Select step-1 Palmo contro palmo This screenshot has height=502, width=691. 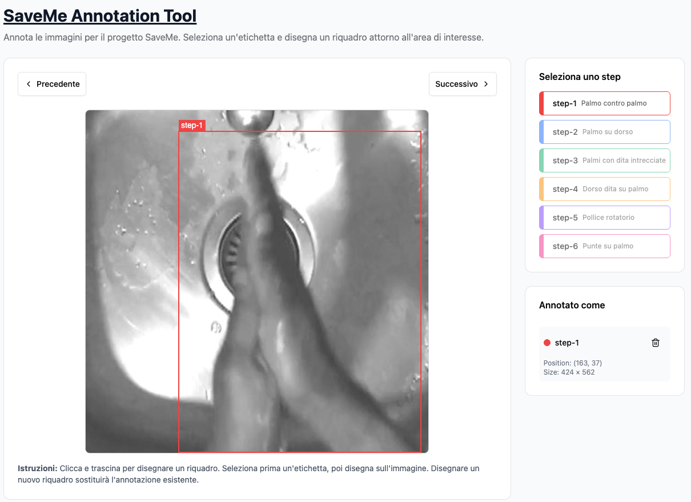605,103
